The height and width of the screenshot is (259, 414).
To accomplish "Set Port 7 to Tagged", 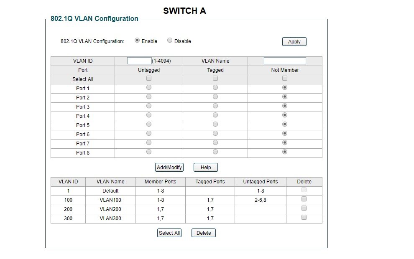I will pos(215,143).
